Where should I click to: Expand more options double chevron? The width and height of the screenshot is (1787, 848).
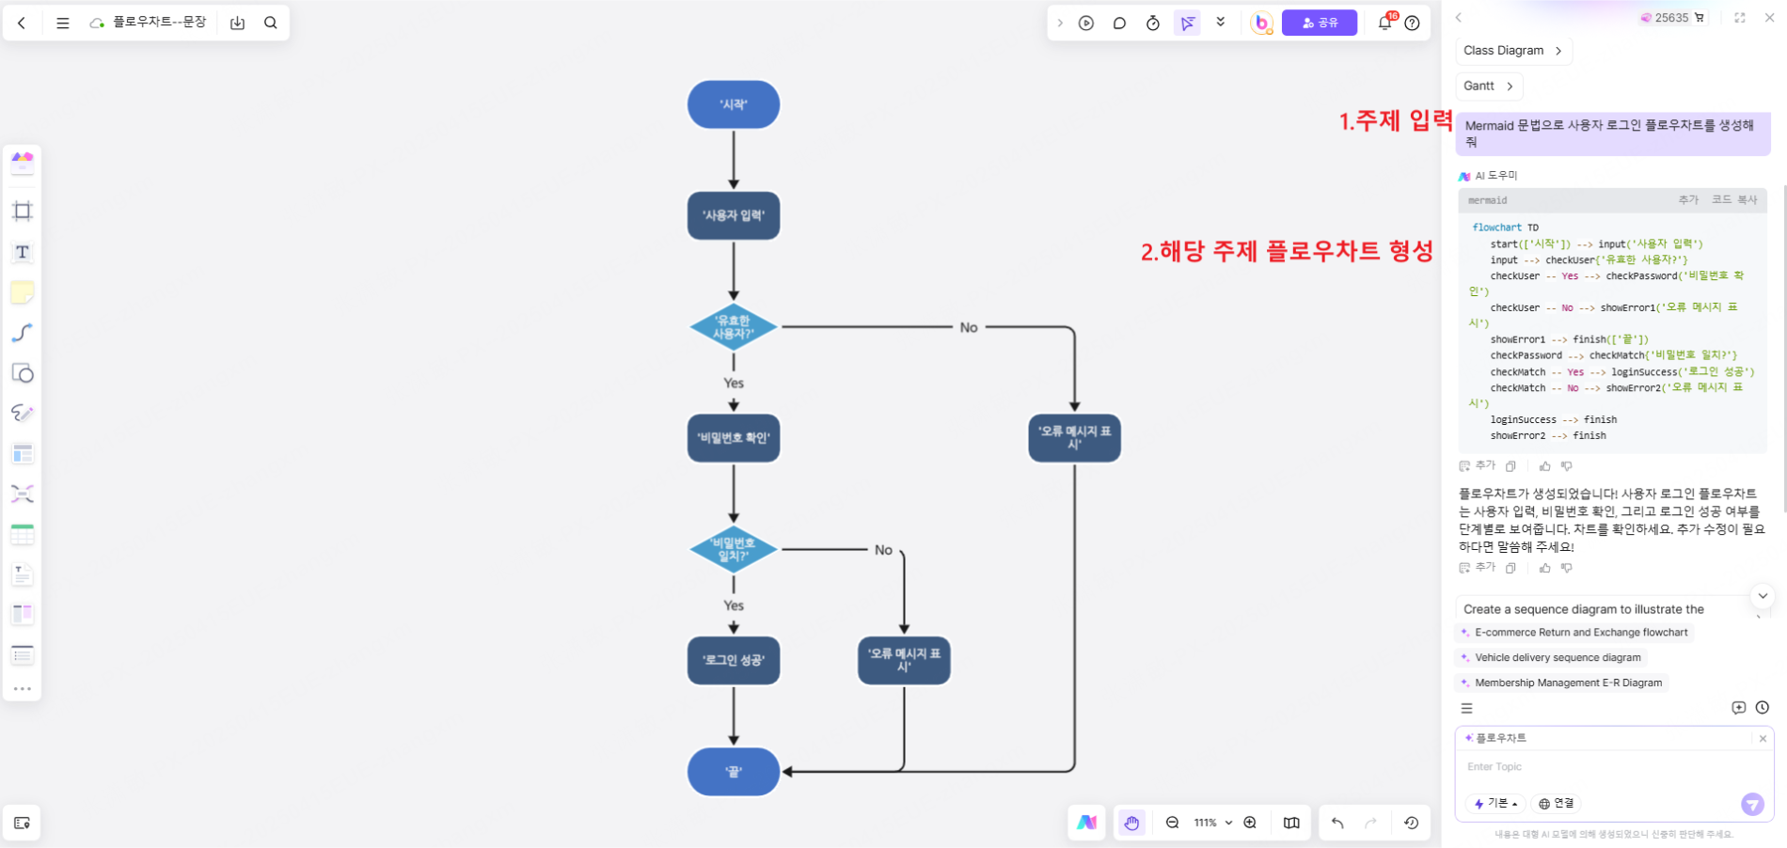pos(1221,22)
